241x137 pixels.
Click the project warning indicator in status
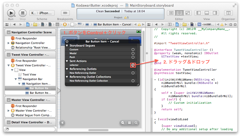pyautogui.click(x=126, y=18)
